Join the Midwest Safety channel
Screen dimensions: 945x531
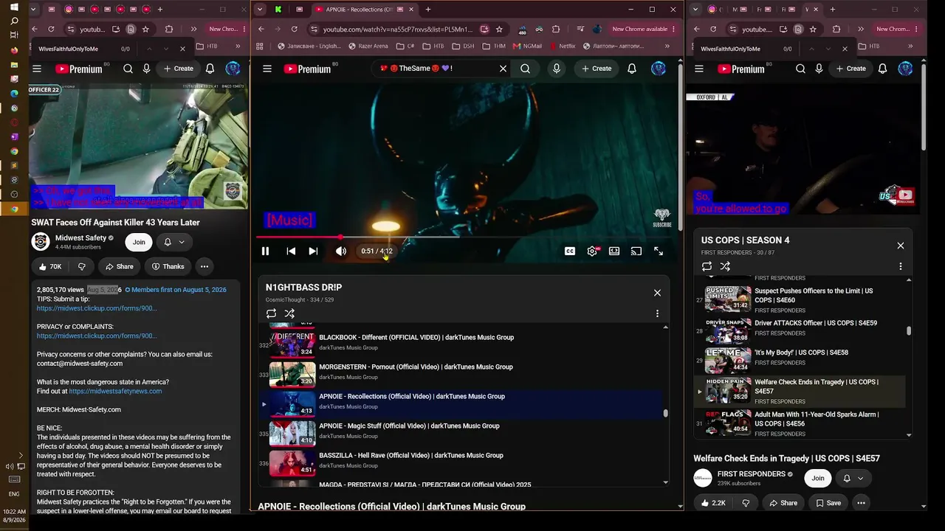click(x=139, y=241)
